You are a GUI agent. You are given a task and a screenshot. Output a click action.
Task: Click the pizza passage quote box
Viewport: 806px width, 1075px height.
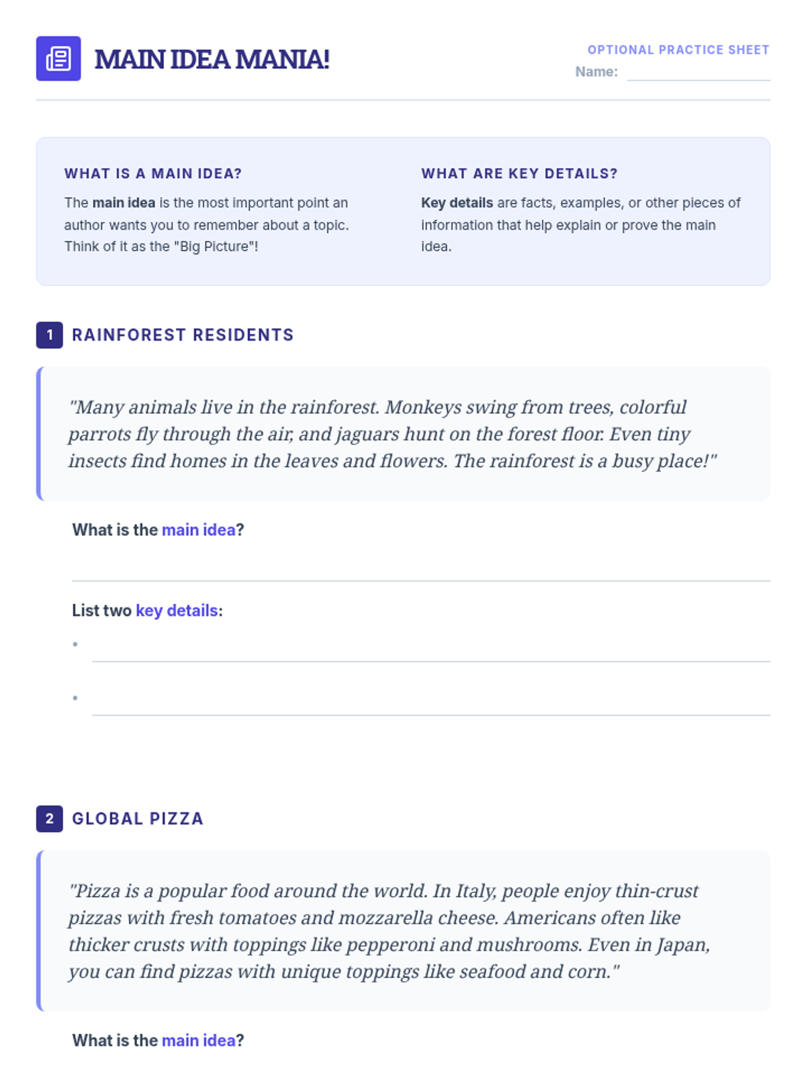403,931
